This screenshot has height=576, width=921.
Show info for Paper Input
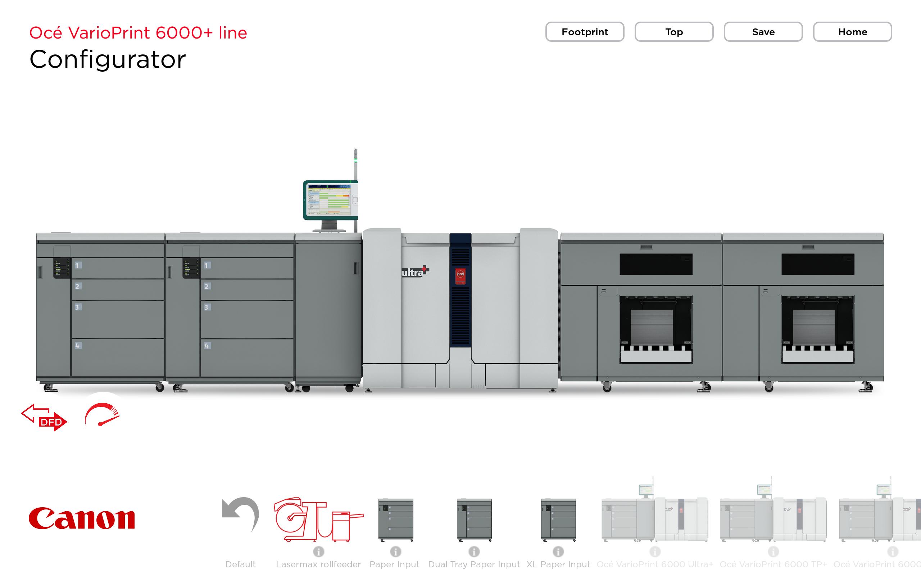tap(396, 552)
